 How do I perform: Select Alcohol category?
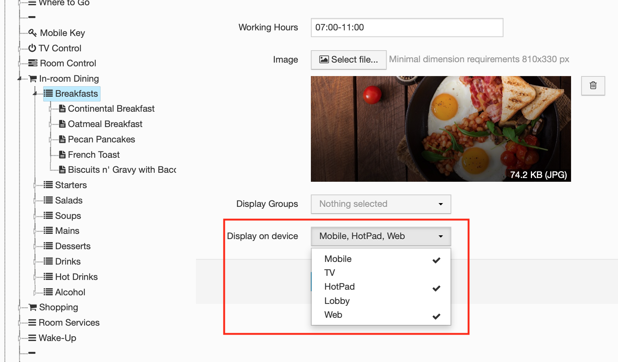(70, 292)
